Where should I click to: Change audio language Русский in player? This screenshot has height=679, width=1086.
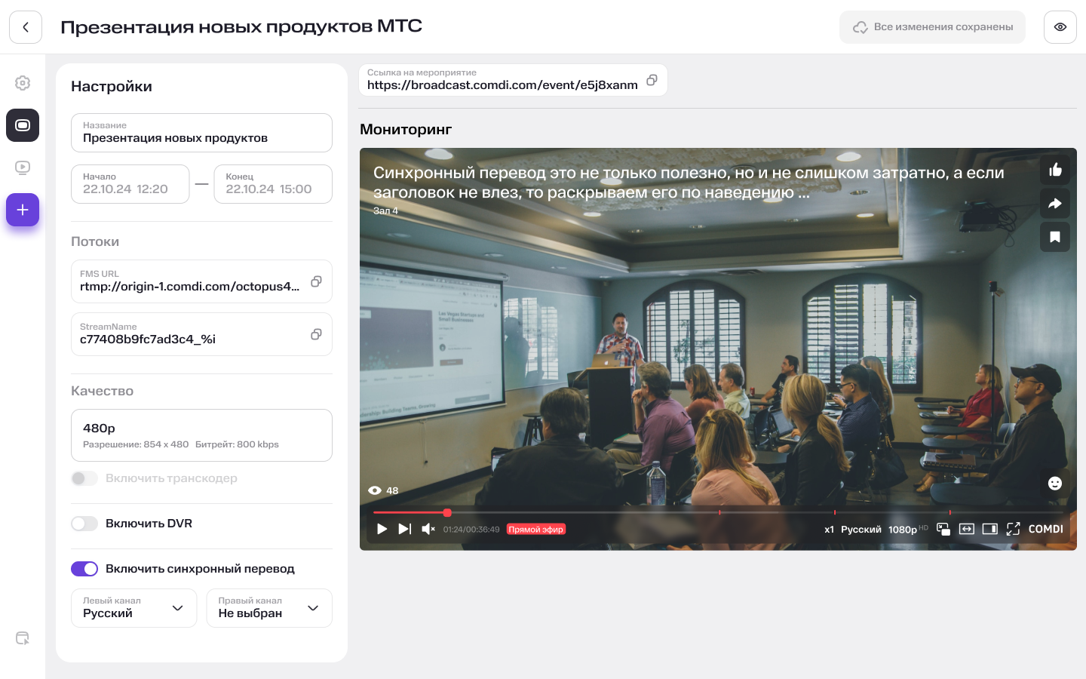click(861, 530)
